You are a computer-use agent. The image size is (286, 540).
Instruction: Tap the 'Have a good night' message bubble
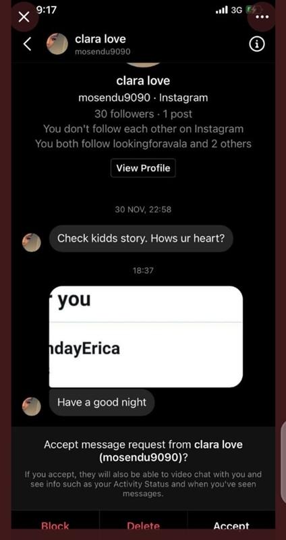click(x=102, y=402)
